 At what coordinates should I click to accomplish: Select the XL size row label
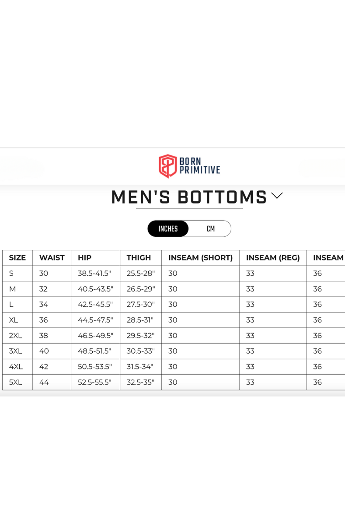[x=13, y=320]
